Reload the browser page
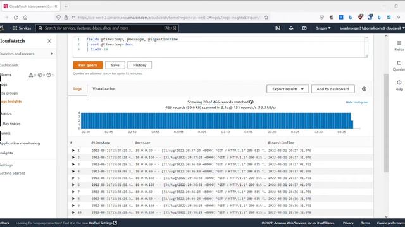This screenshot has width=405, height=227. [16, 17]
